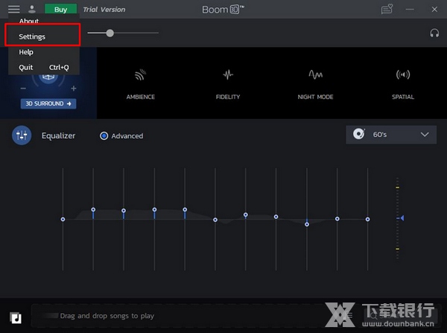Open Settings from the menu
This screenshot has width=447, height=333.
point(32,36)
